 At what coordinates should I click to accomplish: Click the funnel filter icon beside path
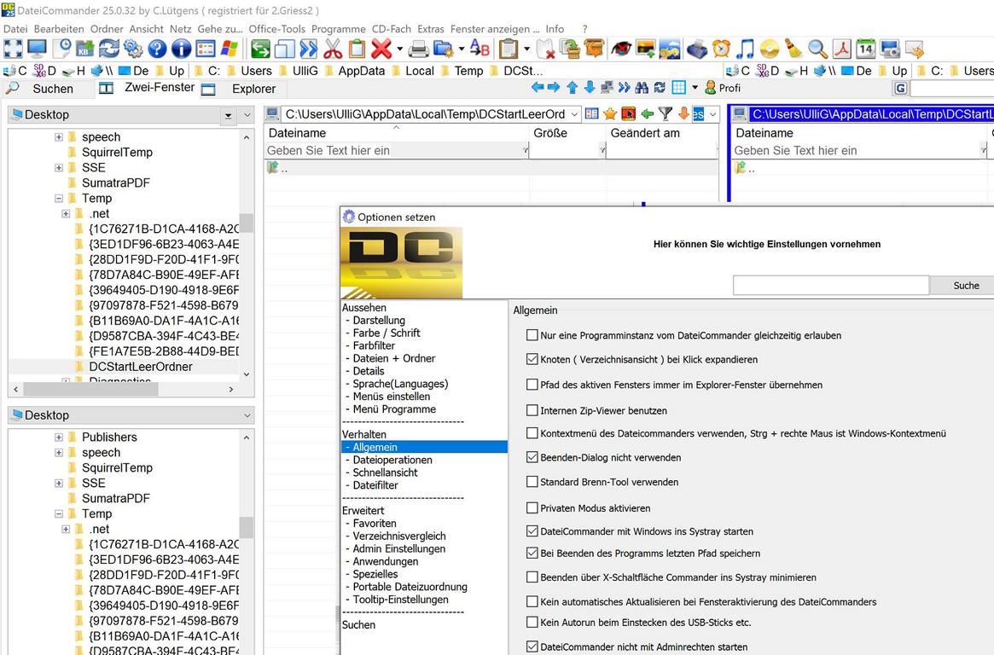coord(666,113)
